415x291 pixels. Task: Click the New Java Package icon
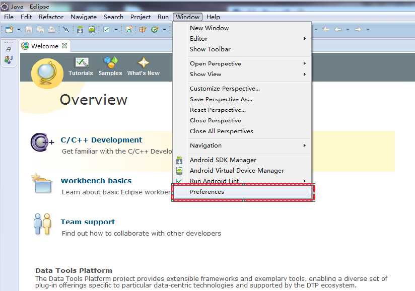pyautogui.click(x=143, y=29)
